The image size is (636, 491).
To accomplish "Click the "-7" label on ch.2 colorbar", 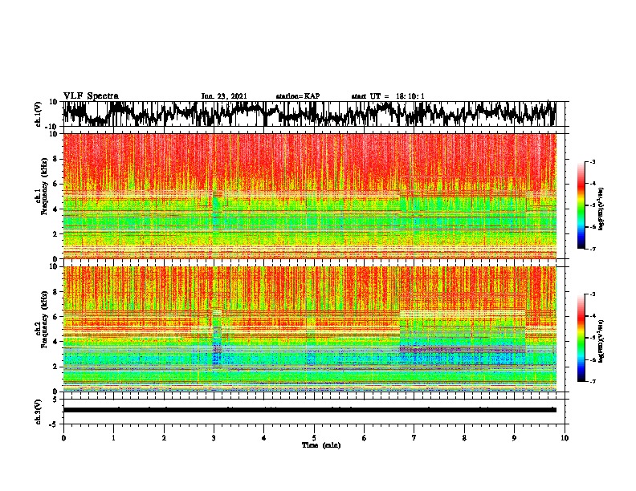I will click(592, 381).
